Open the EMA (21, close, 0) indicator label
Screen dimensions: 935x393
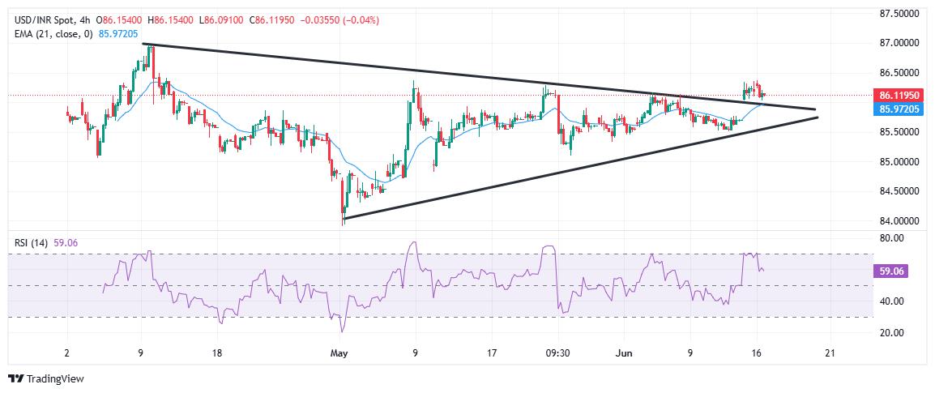coord(52,34)
